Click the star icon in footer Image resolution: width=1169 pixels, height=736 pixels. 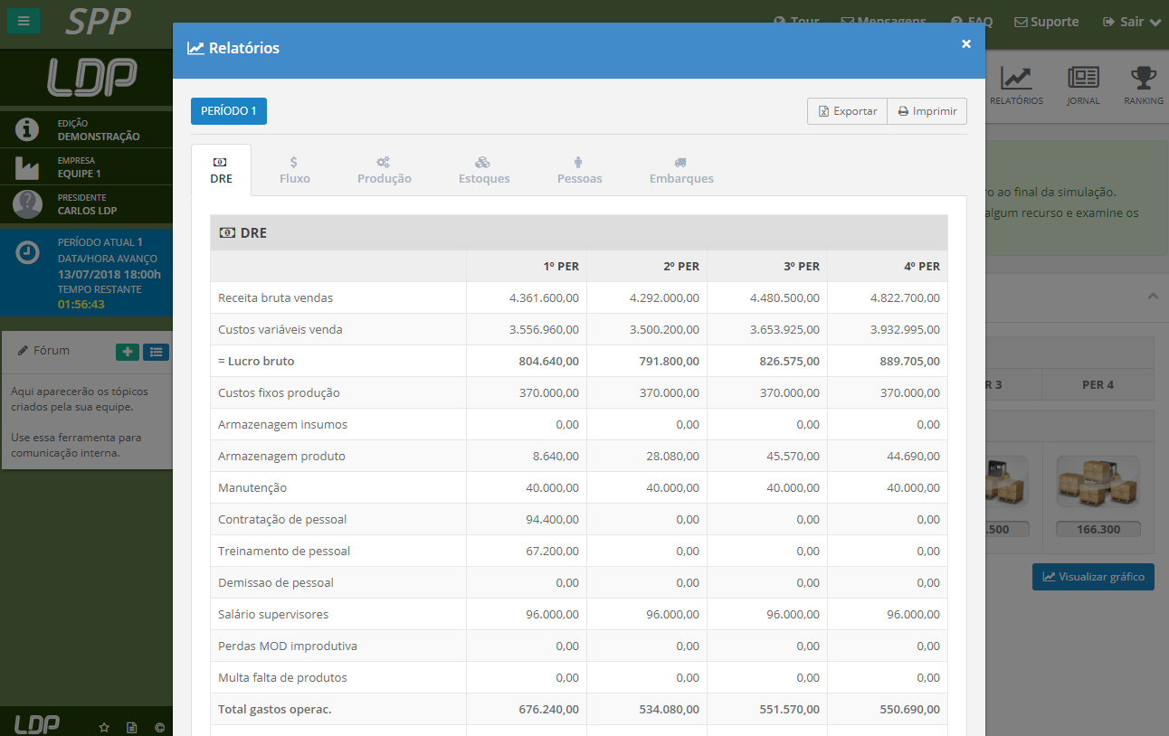pos(104,727)
